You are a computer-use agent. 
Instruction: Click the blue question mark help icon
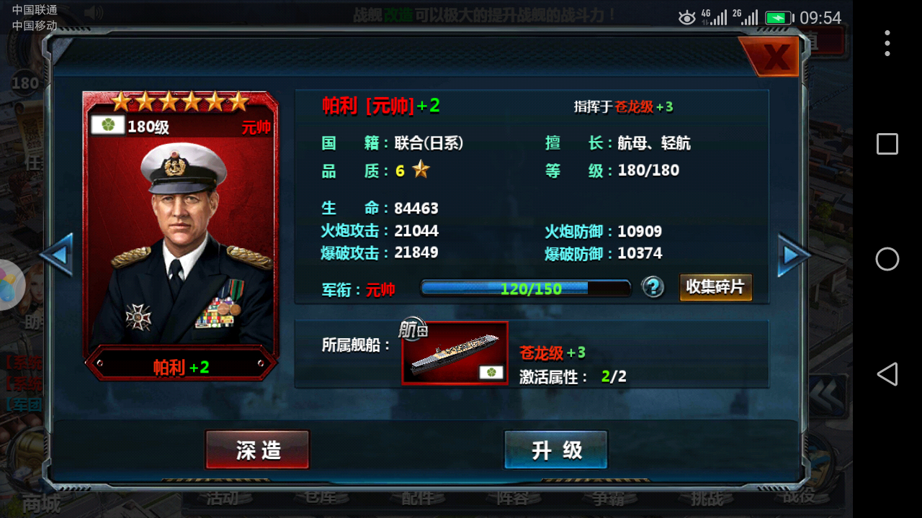click(x=653, y=288)
